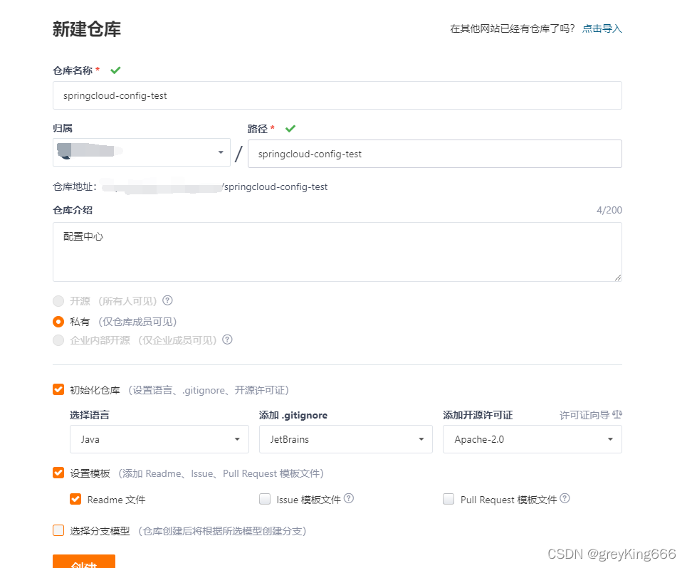Select the 开源 (所有人可见) radio button
This screenshot has height=568, width=687.
click(x=58, y=301)
